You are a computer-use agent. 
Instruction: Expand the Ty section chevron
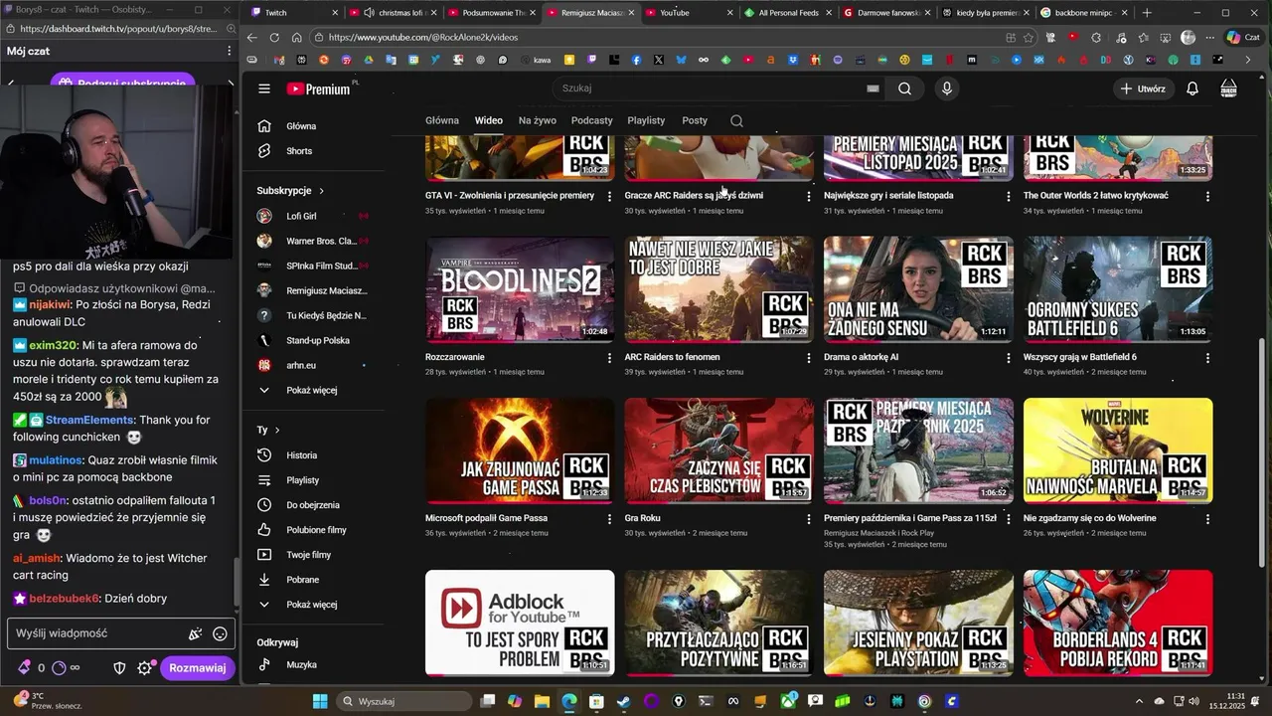[277, 431]
